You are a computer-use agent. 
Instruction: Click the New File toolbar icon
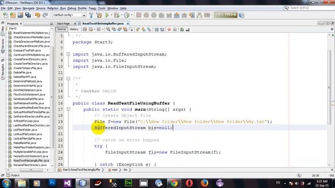point(6,15)
